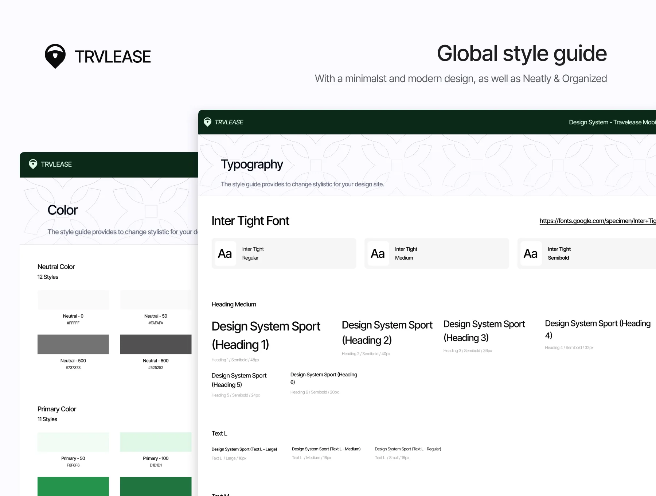Click the 'Primary Color' section heading
Viewport: 656px width, 496px height.
point(57,409)
